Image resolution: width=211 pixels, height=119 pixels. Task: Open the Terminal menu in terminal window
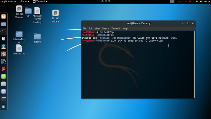(116, 28)
